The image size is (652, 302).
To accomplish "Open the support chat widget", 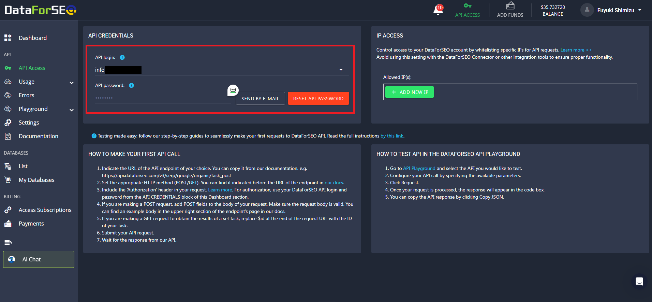I will point(639,282).
